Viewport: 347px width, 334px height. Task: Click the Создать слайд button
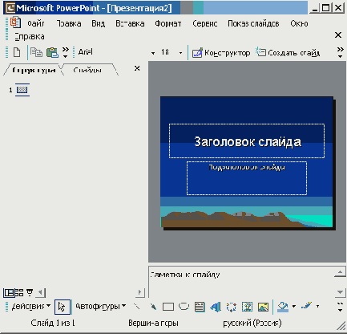tap(288, 52)
